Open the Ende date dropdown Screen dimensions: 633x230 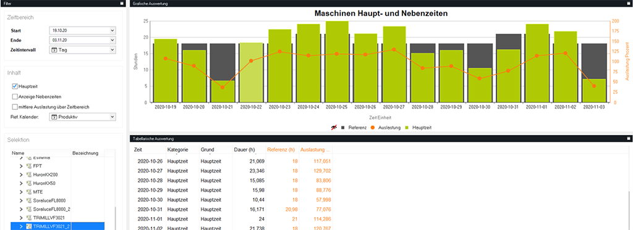point(113,40)
